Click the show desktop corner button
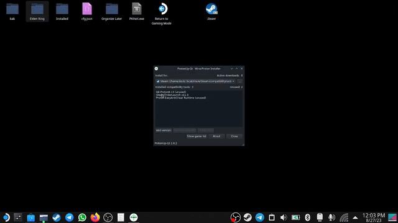This screenshot has width=398, height=223. [x=392, y=217]
